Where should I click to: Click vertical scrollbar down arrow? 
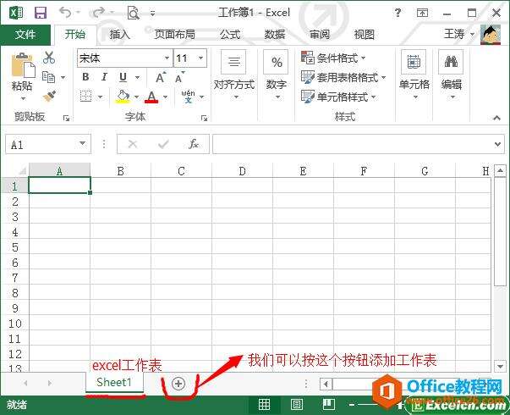[500, 366]
